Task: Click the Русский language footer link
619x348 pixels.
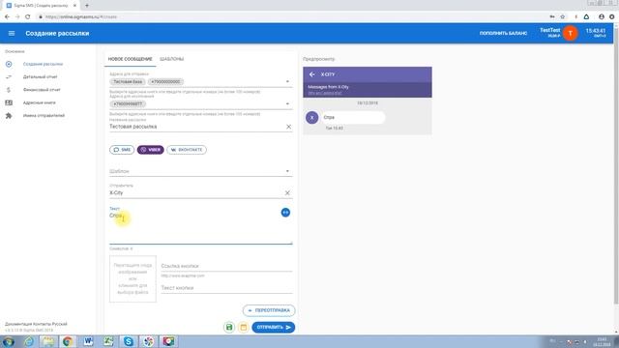Action: (60, 324)
